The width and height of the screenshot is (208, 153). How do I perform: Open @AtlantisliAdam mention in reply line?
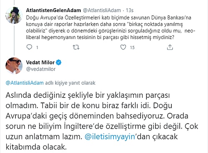pyautogui.click(x=25, y=83)
